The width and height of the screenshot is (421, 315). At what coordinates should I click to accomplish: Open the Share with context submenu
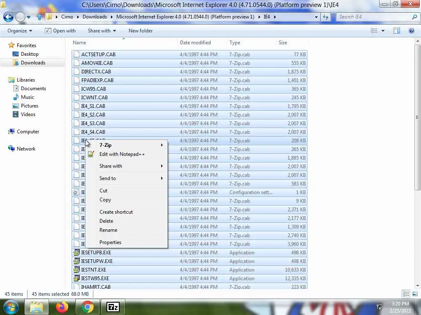click(127, 166)
